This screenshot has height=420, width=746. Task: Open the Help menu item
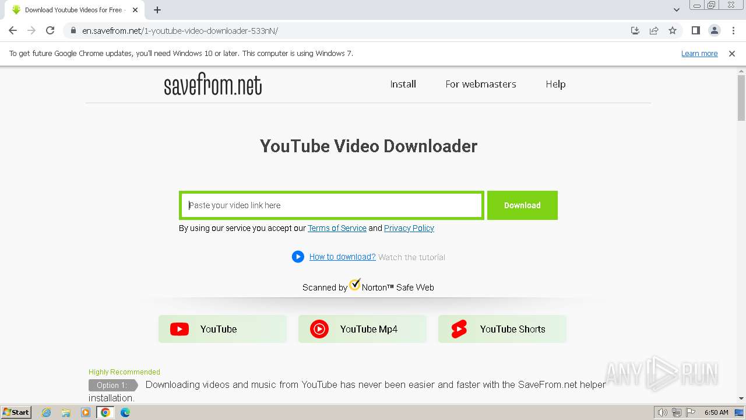[x=555, y=84]
